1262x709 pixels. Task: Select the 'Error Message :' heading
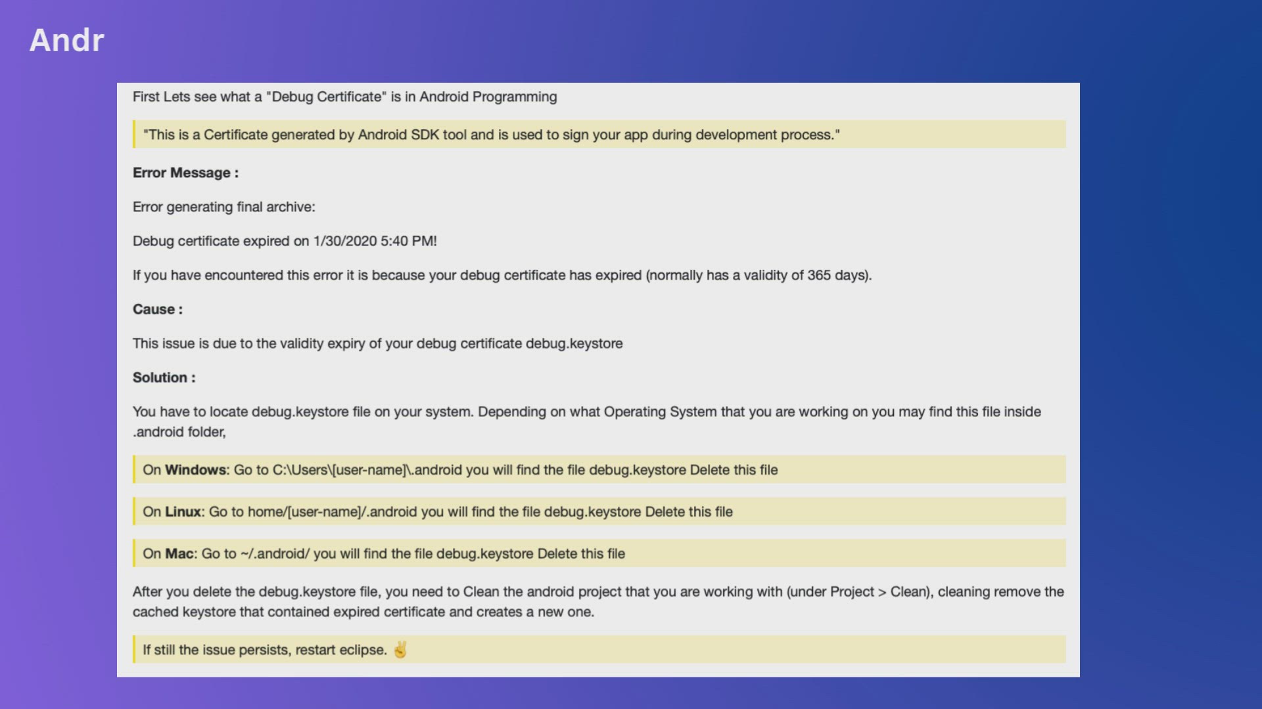[185, 173]
